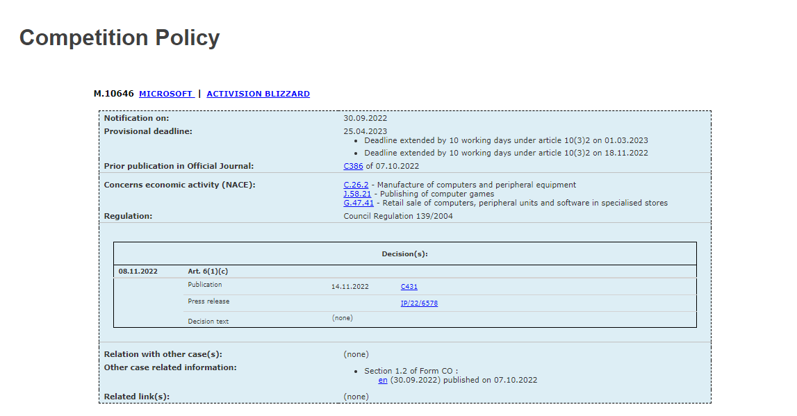Click the Regulation label

[x=128, y=217]
